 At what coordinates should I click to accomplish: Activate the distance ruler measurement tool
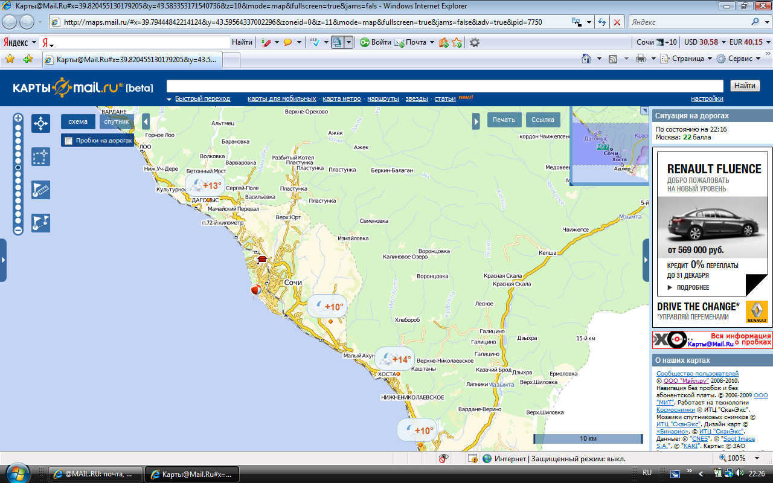(40, 190)
